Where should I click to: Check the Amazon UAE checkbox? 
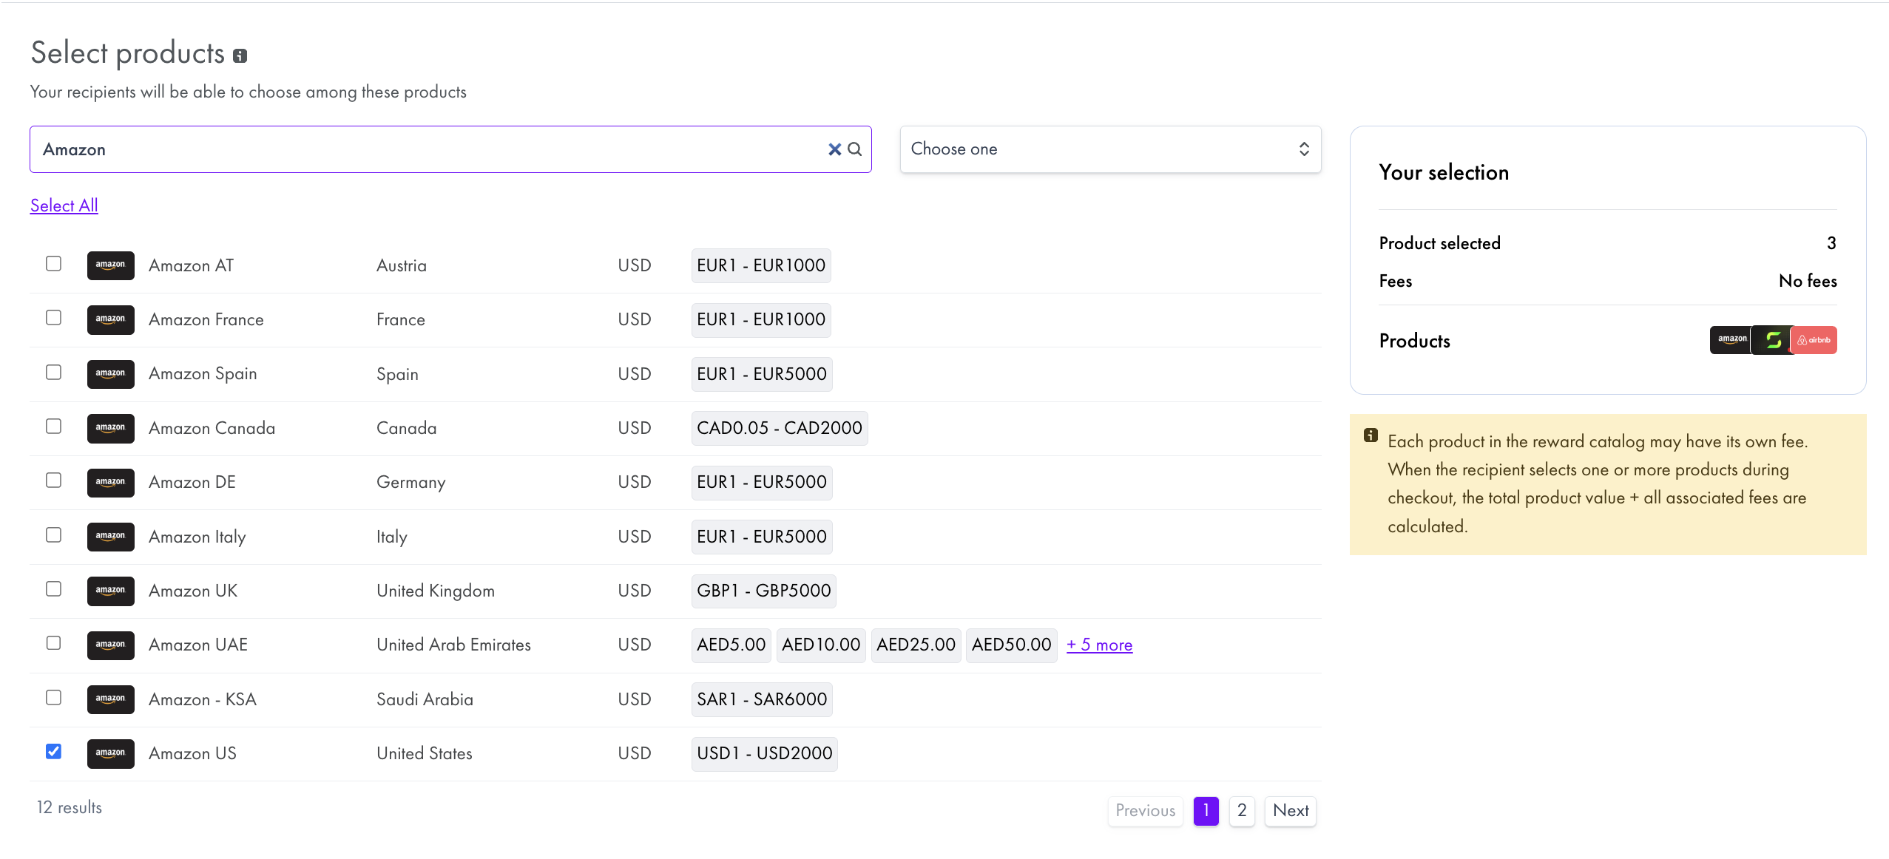coord(53,642)
